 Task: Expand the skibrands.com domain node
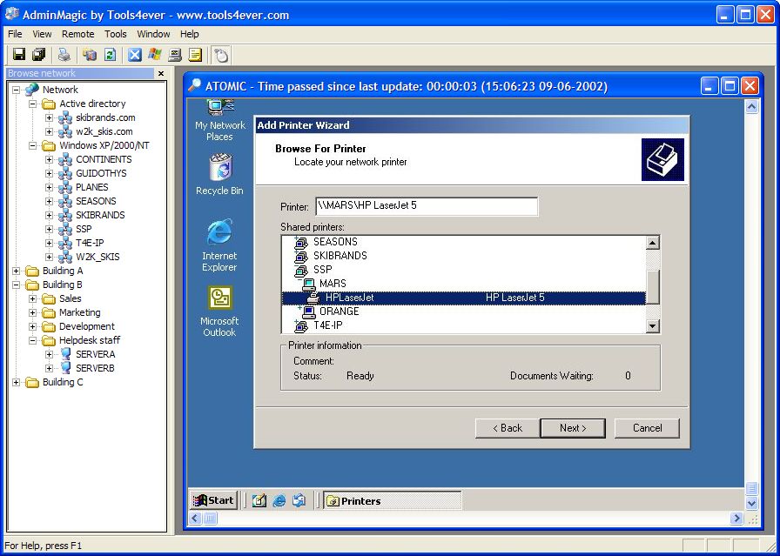coord(49,117)
